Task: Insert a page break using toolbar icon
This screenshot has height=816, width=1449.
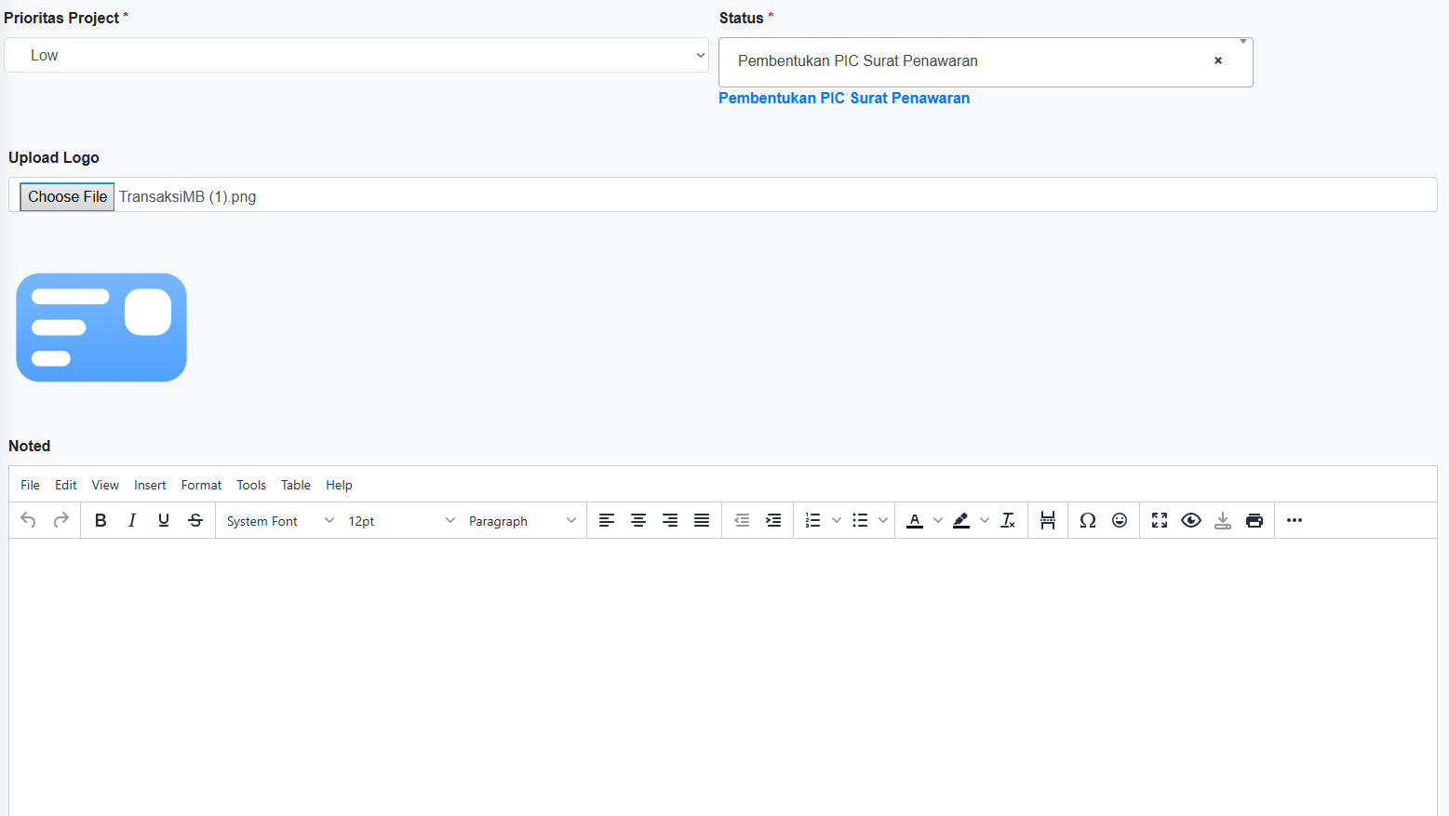Action: (x=1048, y=520)
